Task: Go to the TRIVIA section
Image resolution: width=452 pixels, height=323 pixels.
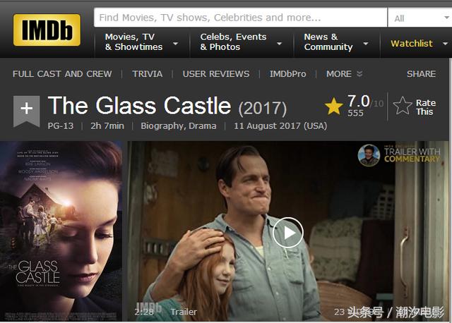Action: tap(148, 73)
